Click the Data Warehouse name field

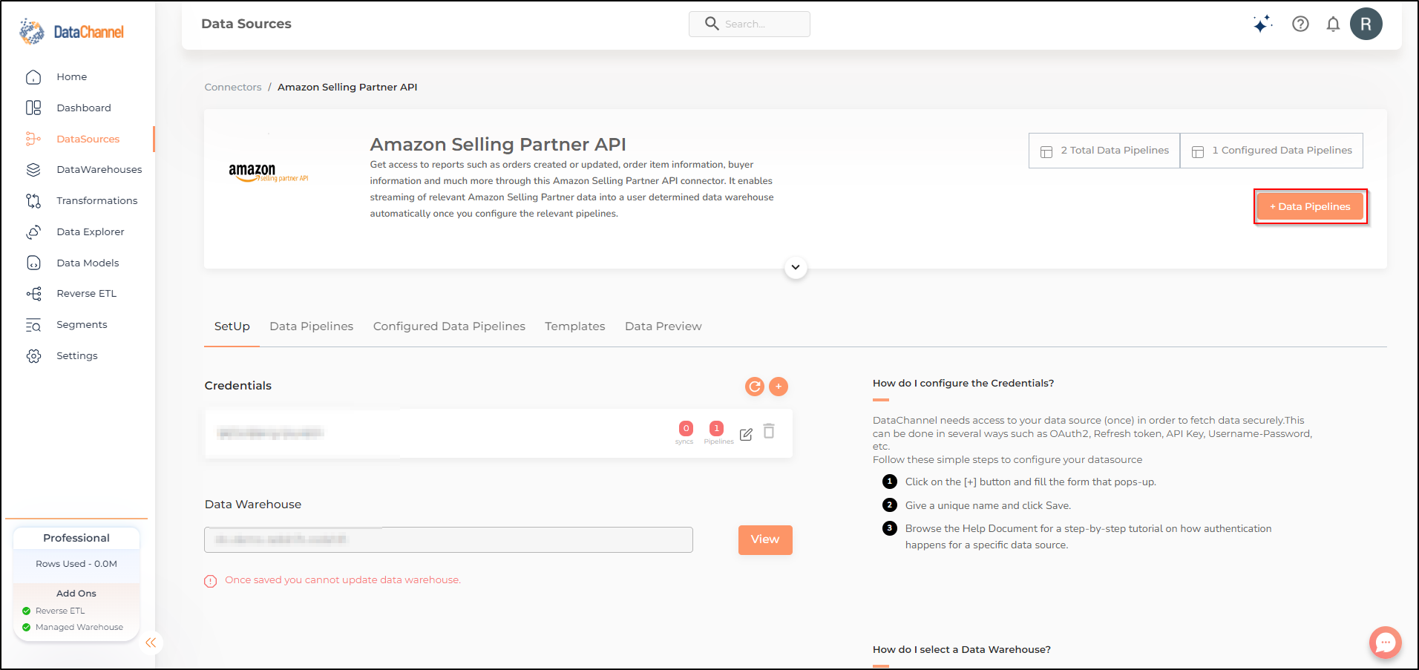448,540
